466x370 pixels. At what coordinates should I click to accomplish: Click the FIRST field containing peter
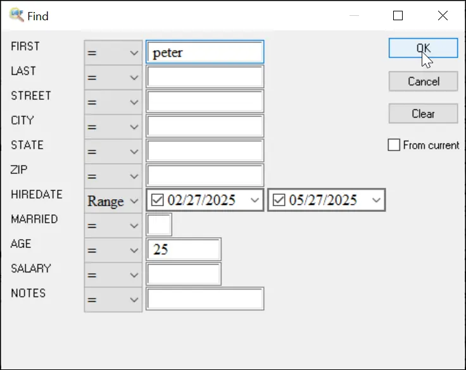pyautogui.click(x=205, y=52)
